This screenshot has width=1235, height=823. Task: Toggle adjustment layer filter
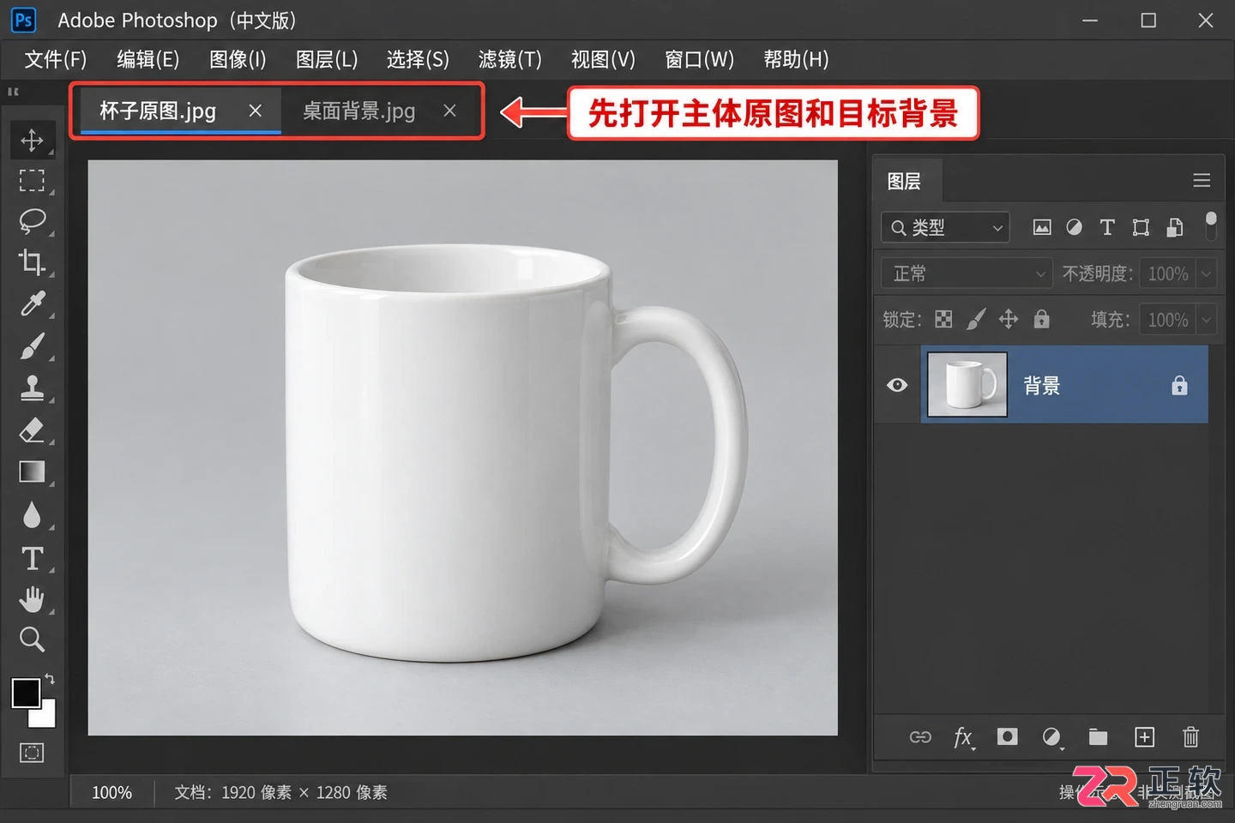tap(1074, 227)
